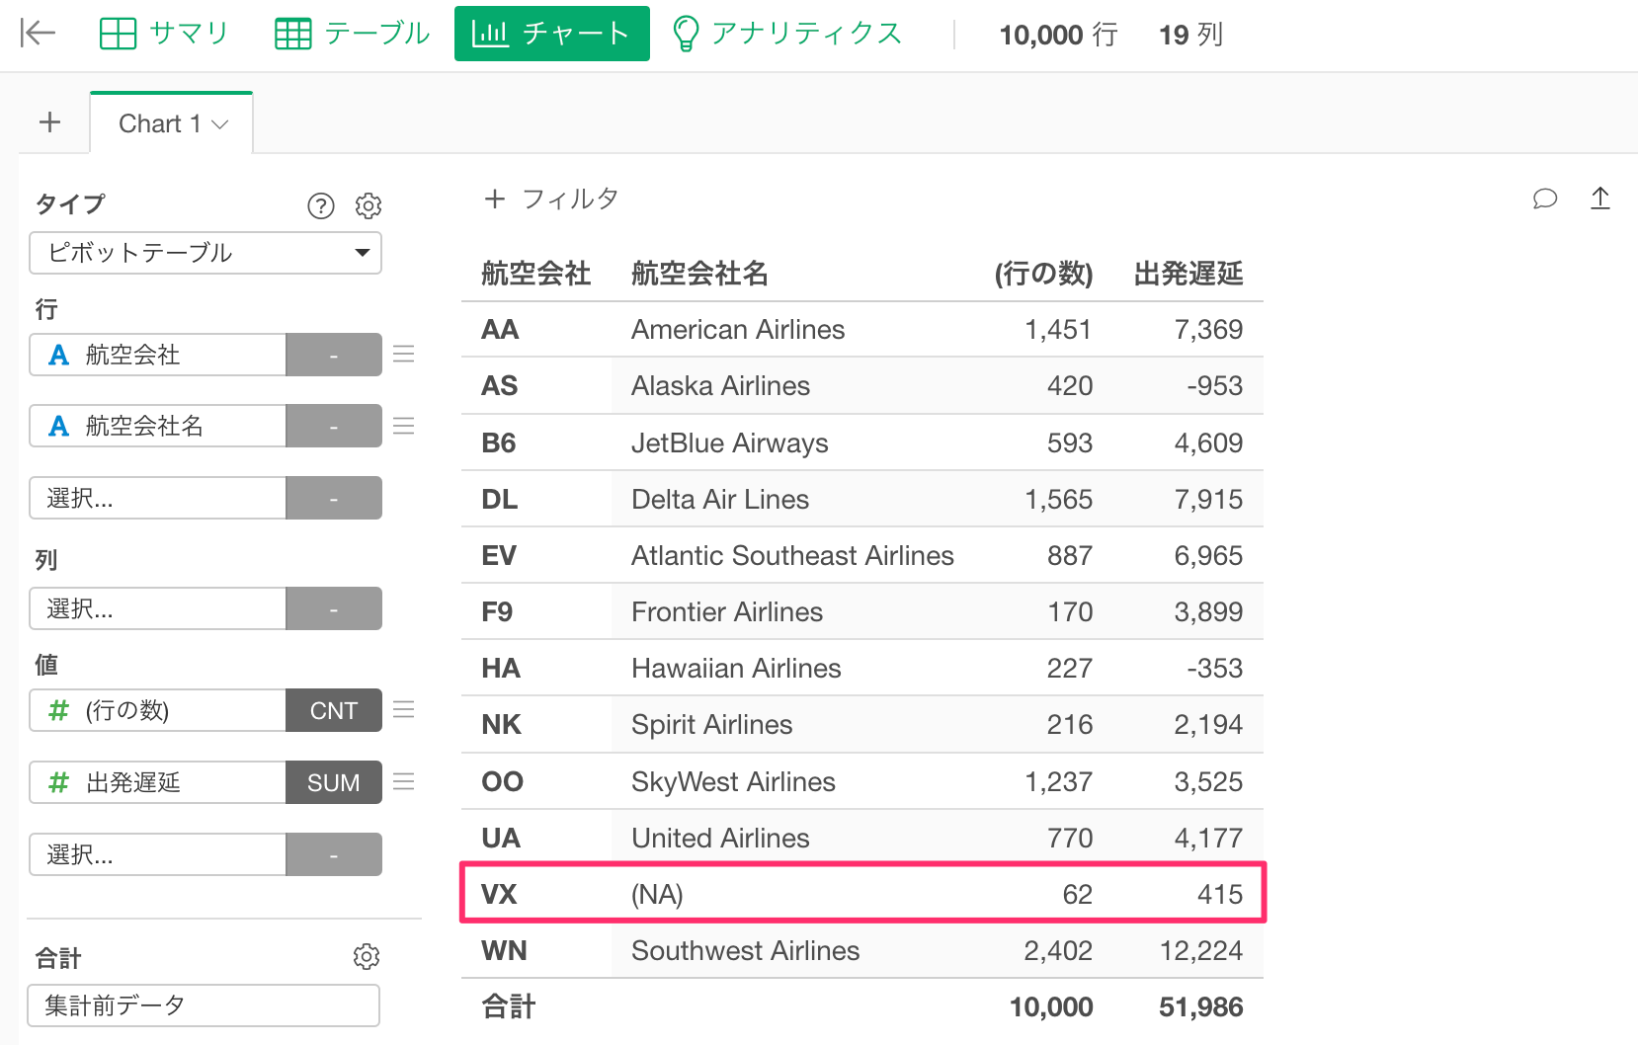The height and width of the screenshot is (1045, 1638).
Task: Click the B6 airline code cell
Action: [x=499, y=442]
